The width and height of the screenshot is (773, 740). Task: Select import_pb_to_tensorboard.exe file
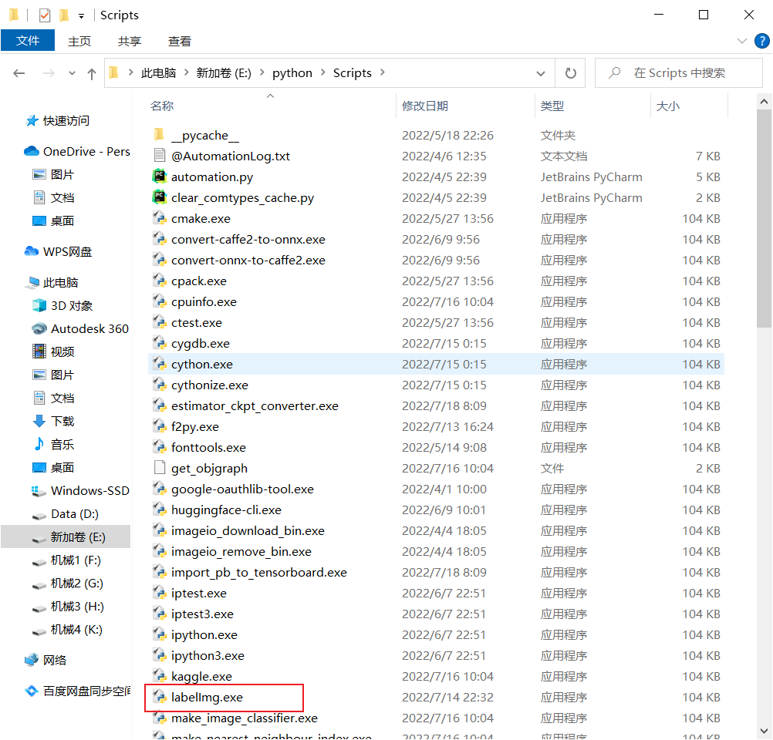[258, 573]
